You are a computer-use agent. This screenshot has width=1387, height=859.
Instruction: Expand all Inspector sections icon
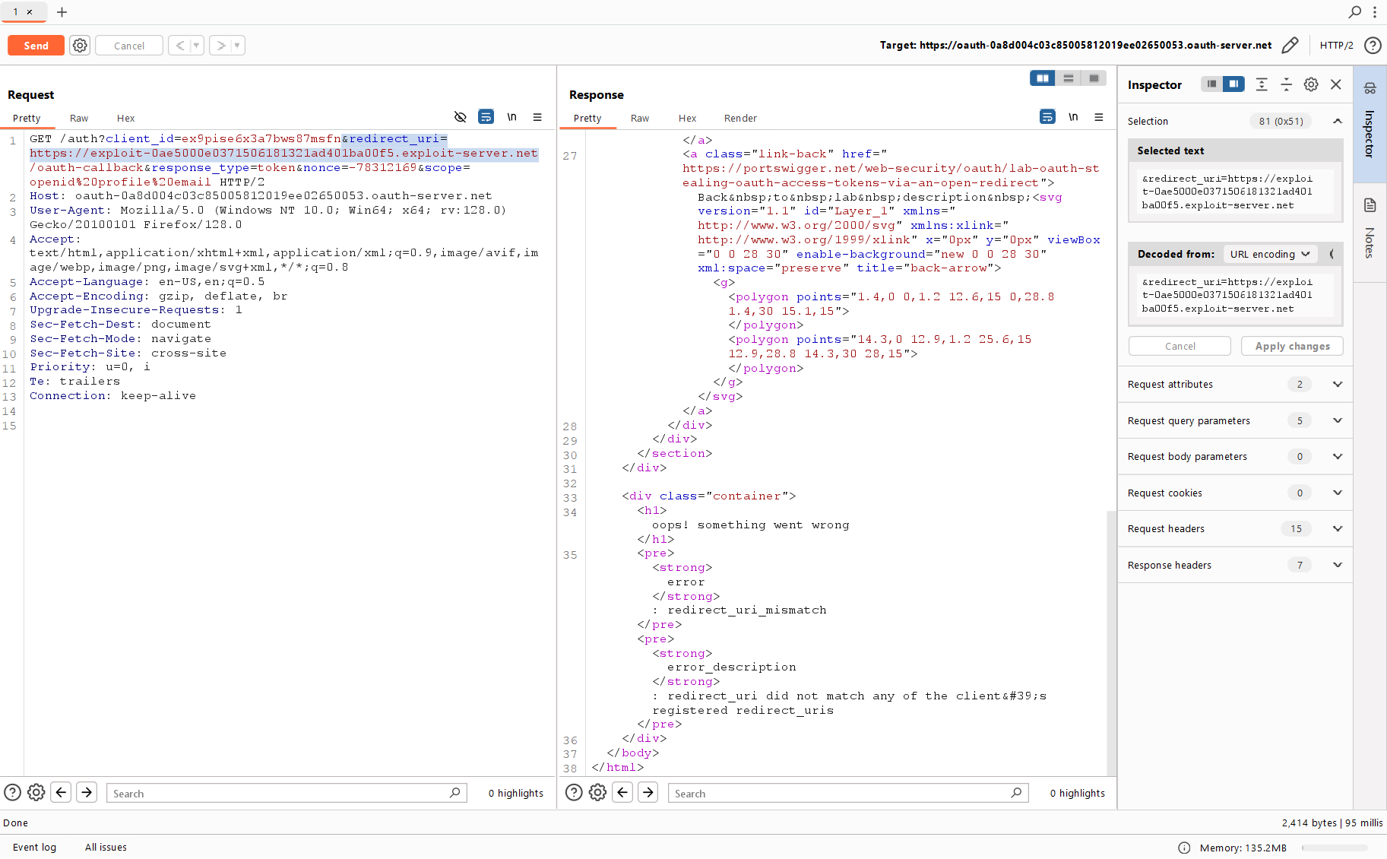tap(1262, 84)
